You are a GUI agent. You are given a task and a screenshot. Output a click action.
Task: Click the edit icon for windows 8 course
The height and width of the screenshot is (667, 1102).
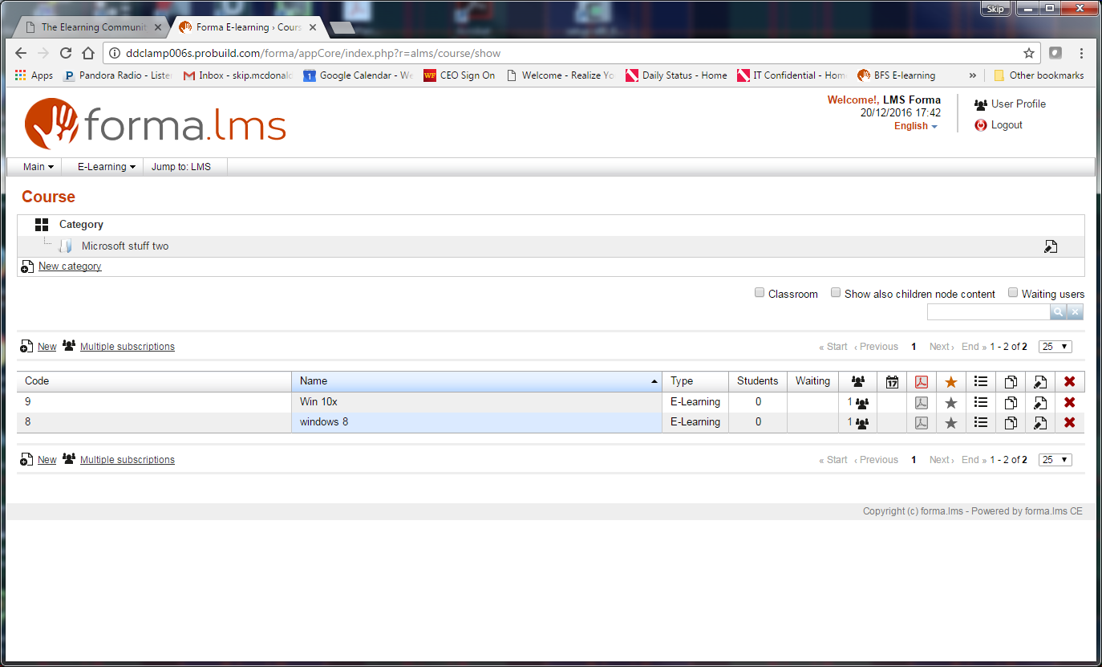pyautogui.click(x=1039, y=423)
